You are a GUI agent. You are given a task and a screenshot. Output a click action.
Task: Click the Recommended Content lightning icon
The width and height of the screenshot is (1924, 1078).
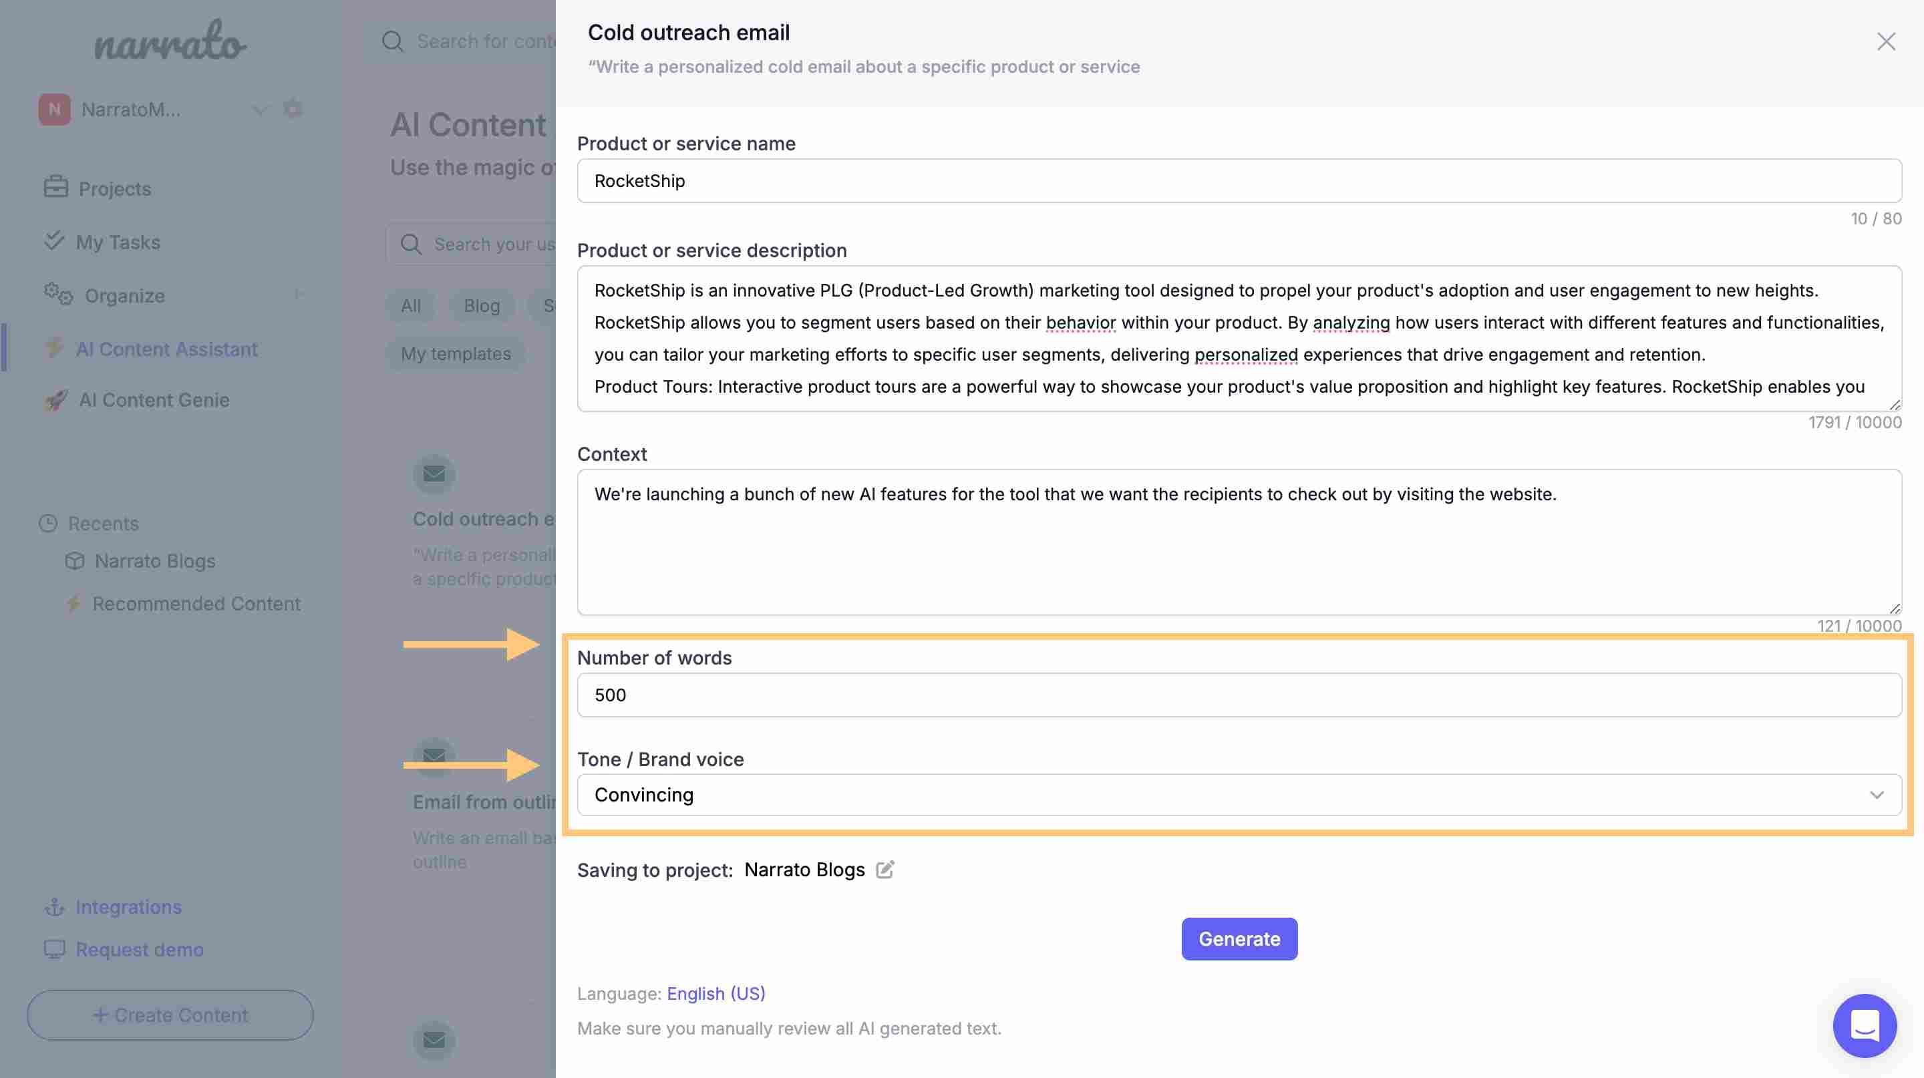click(x=72, y=603)
